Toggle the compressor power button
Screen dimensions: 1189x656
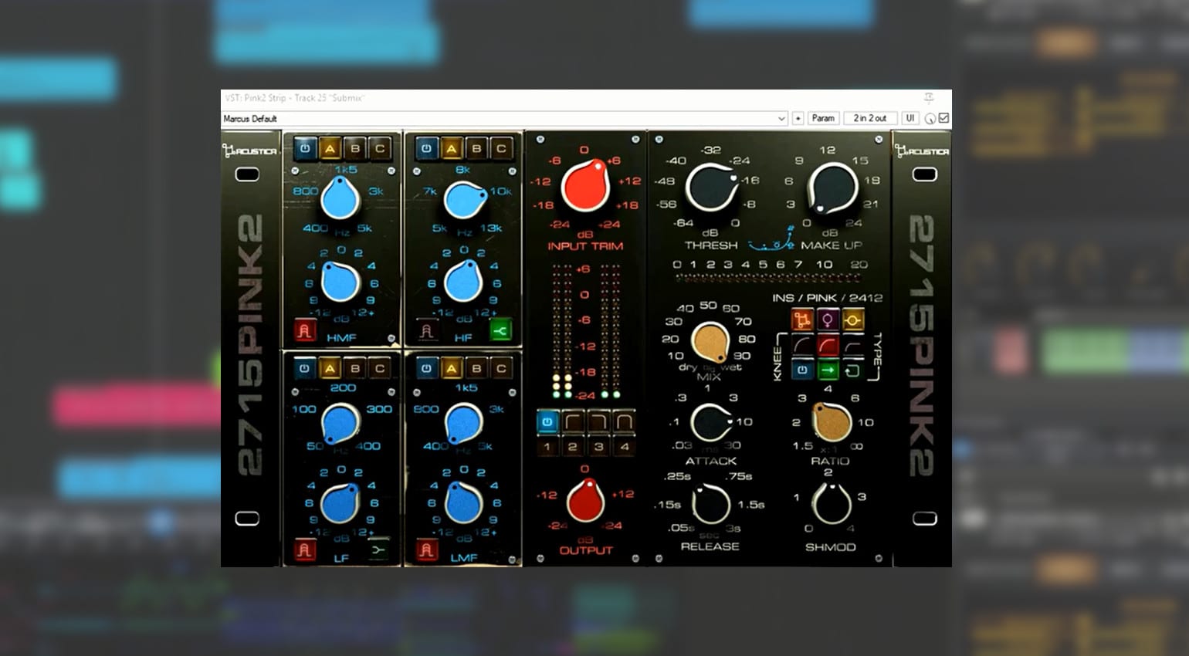click(802, 370)
